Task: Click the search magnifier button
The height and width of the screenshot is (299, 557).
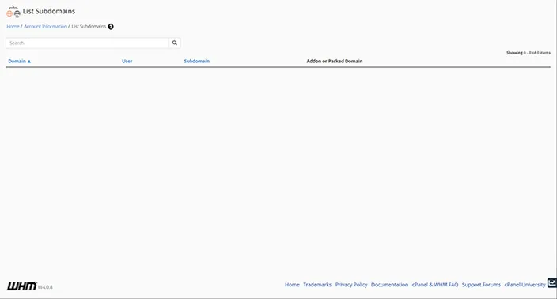Action: [x=174, y=43]
